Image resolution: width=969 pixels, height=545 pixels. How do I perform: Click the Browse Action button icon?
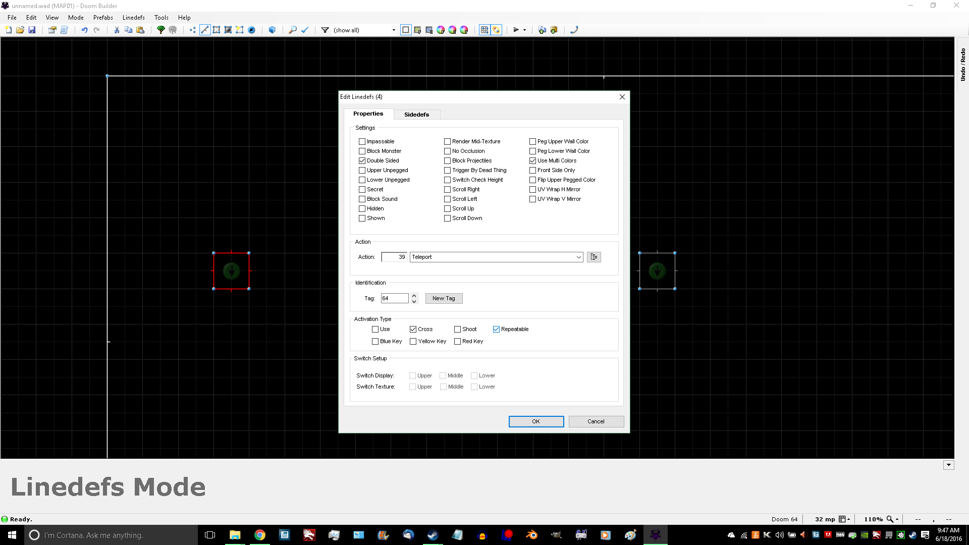coord(594,257)
